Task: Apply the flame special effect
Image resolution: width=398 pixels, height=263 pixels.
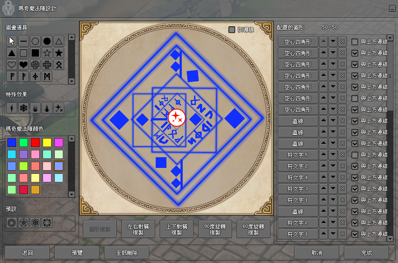Action: (x=47, y=108)
